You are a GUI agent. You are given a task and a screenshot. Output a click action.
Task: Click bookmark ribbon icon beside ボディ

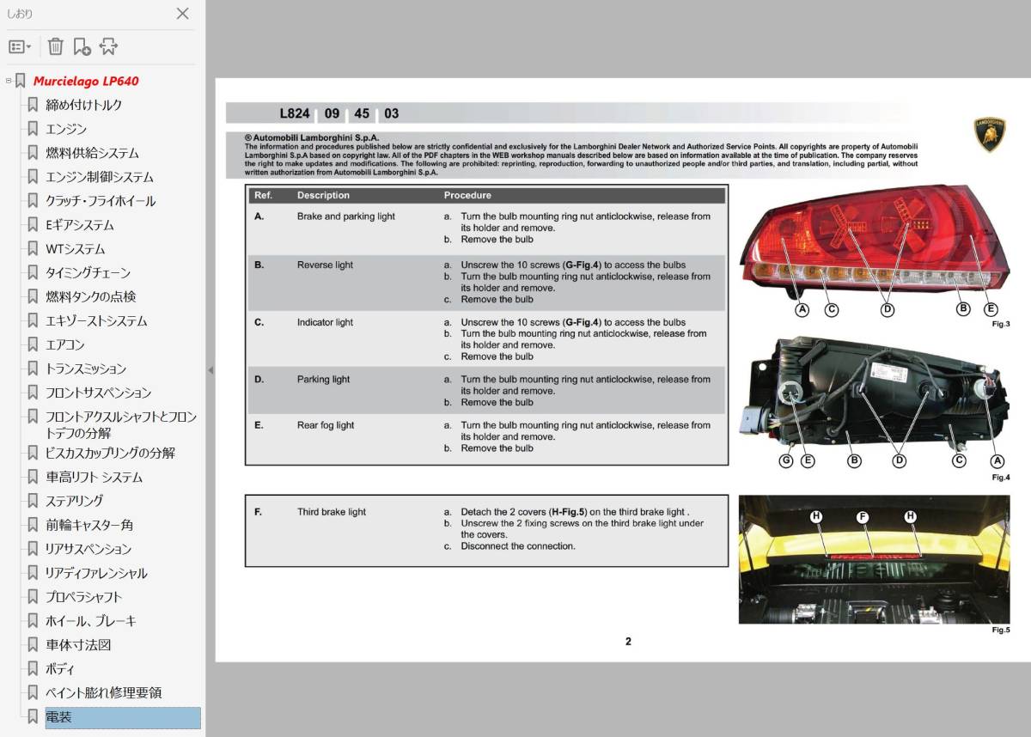click(x=33, y=668)
